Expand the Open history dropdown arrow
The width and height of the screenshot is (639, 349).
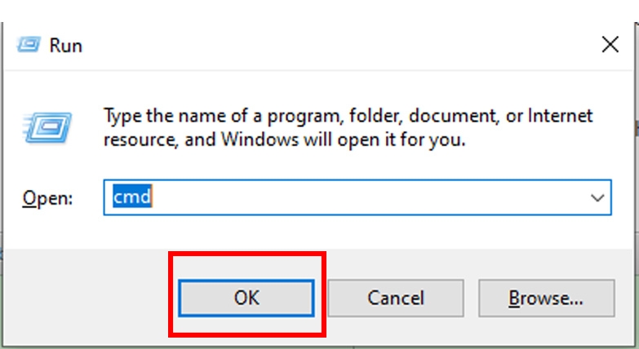pos(597,197)
